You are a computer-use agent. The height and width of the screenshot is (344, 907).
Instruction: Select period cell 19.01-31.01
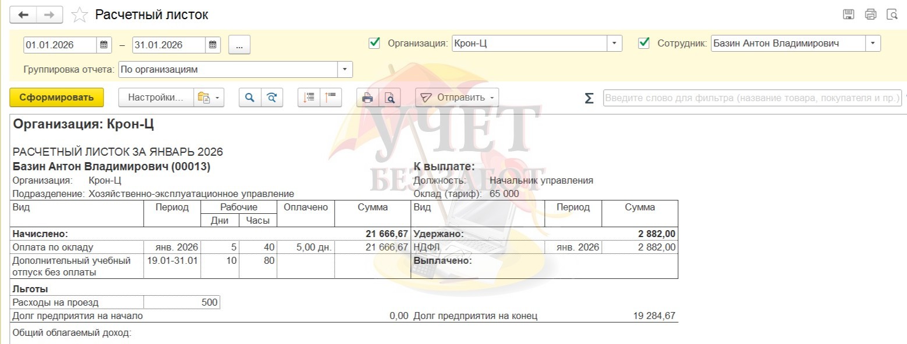coord(172,266)
